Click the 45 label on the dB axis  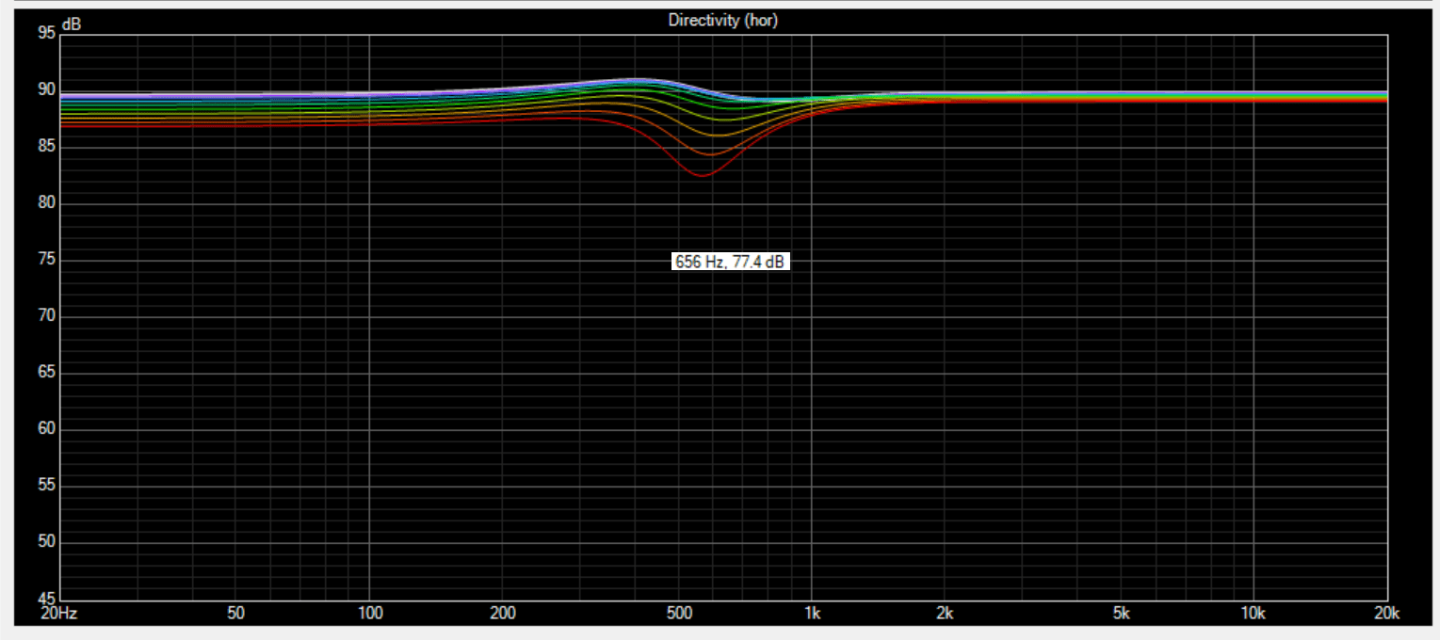pos(47,599)
